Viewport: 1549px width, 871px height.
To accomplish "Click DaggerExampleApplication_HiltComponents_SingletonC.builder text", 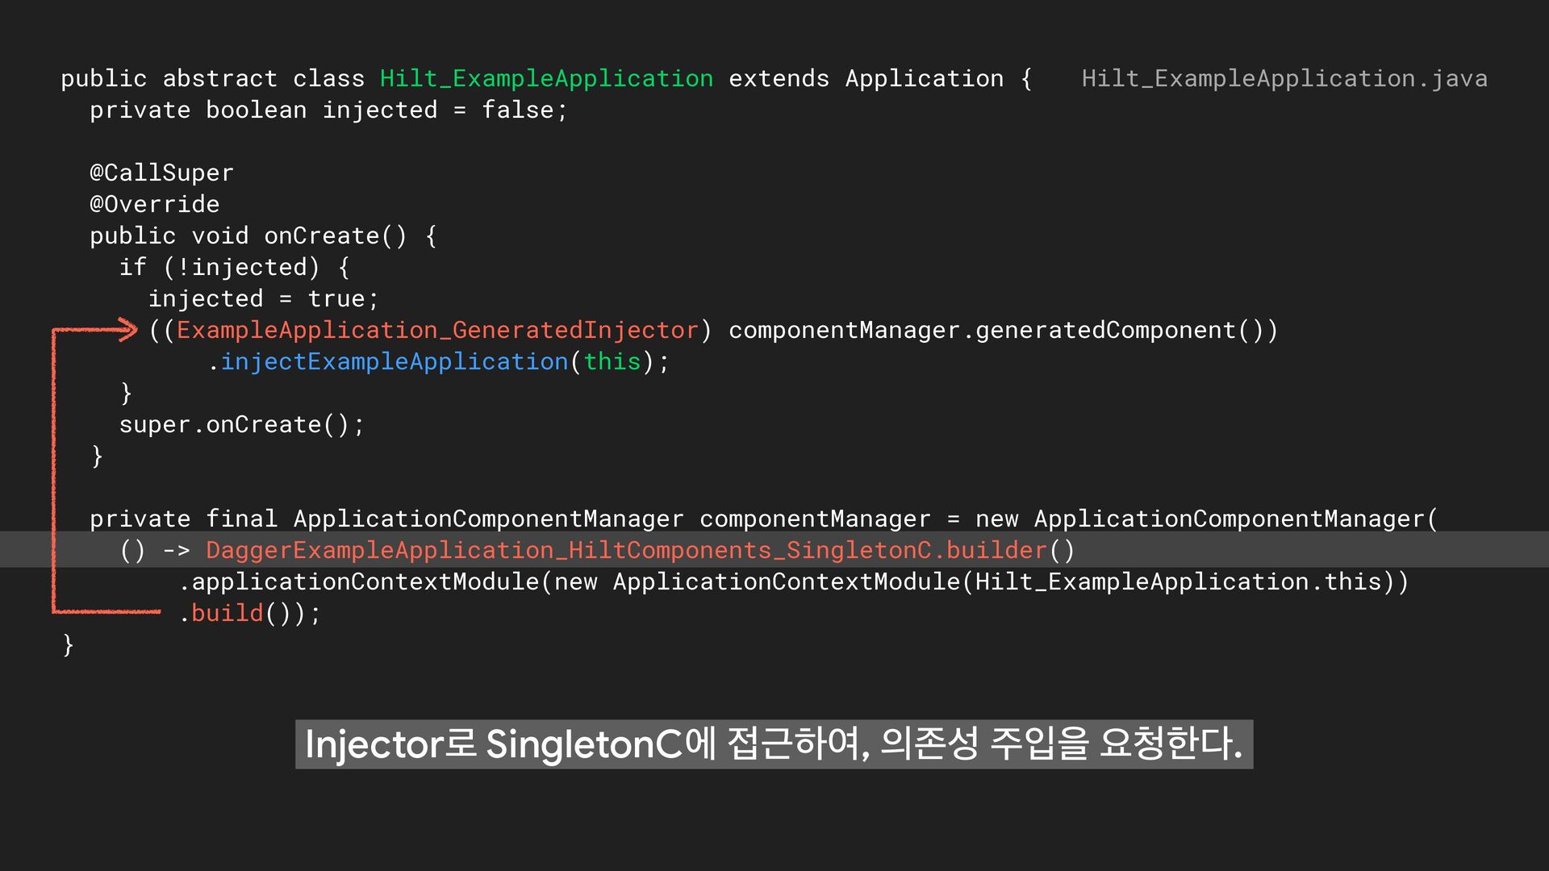I will (x=625, y=550).
